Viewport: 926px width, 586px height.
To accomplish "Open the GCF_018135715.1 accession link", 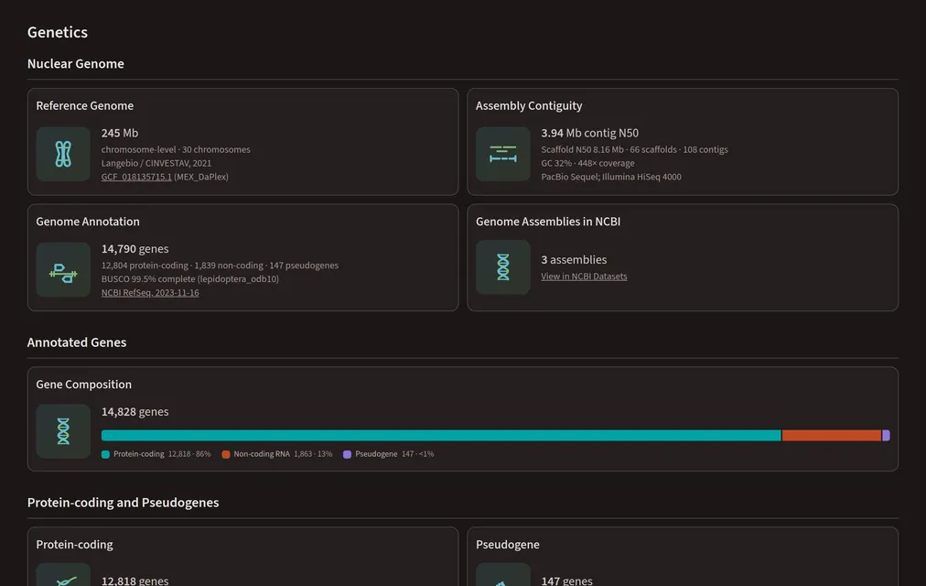I will pos(136,177).
